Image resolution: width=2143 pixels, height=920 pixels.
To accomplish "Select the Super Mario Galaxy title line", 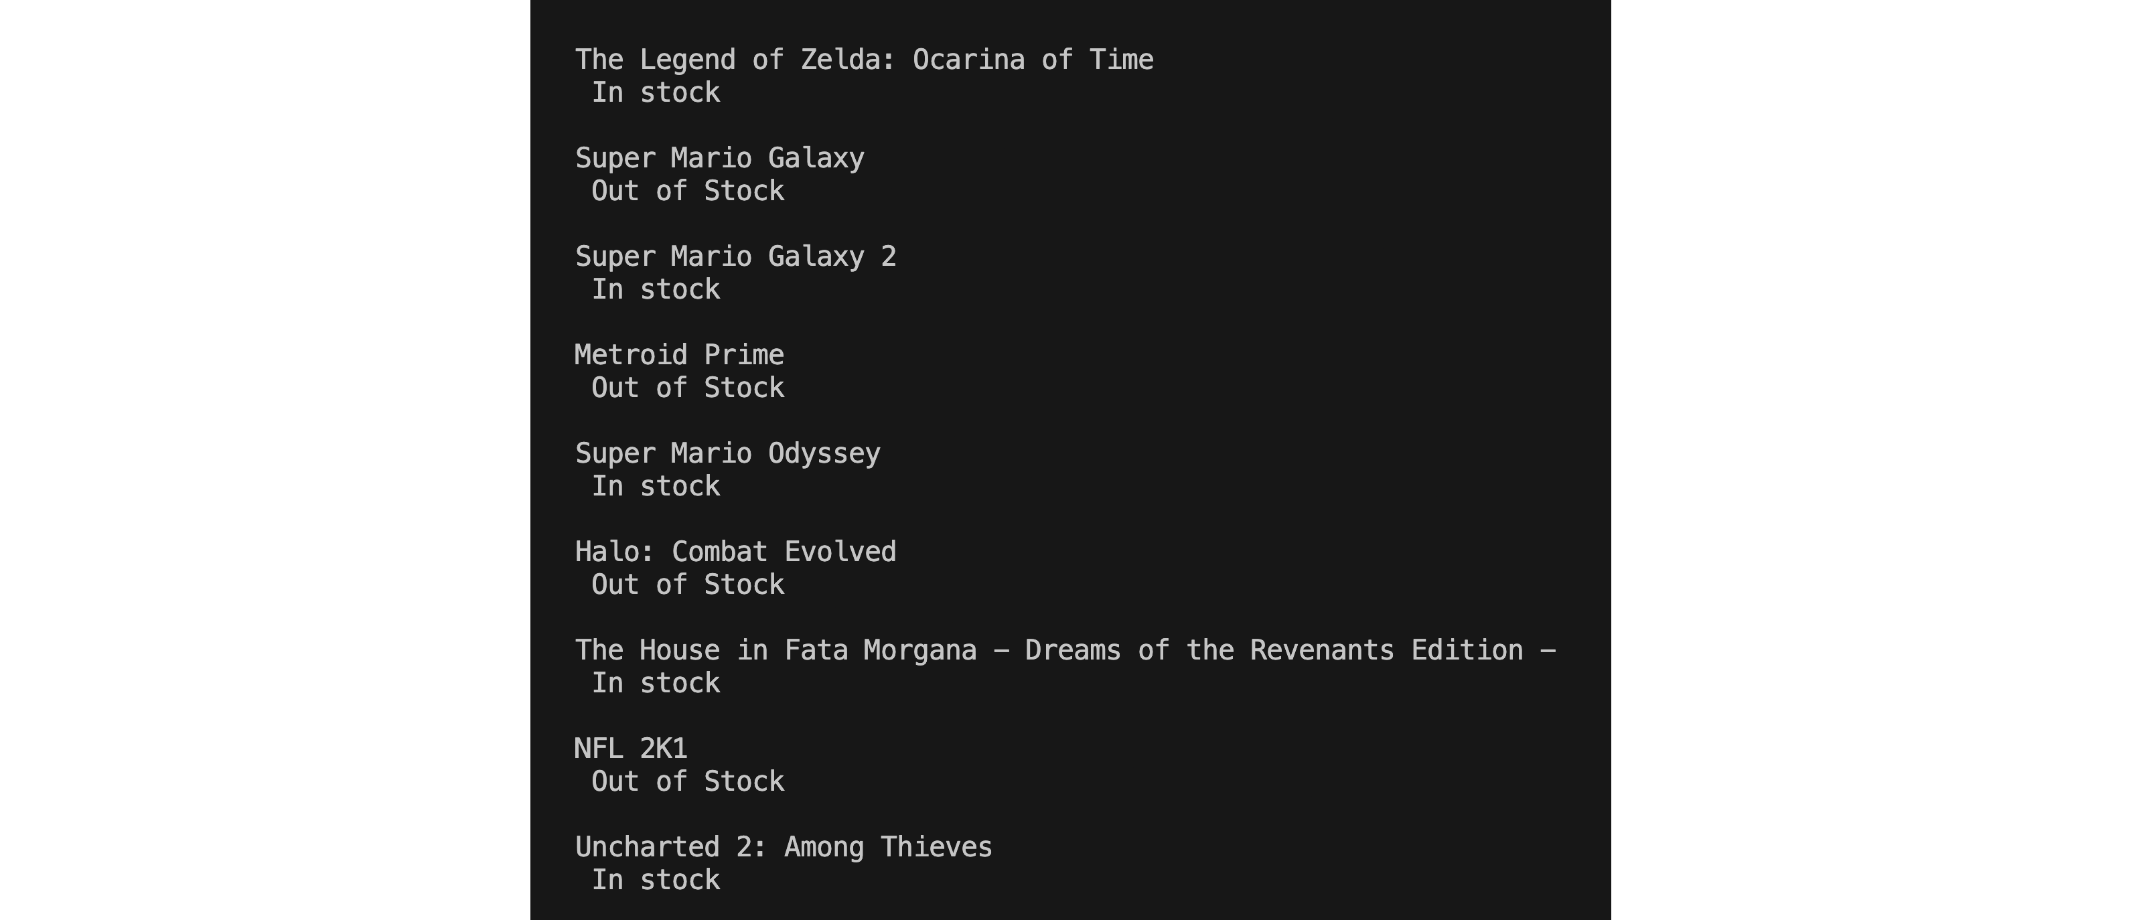I will pos(720,158).
